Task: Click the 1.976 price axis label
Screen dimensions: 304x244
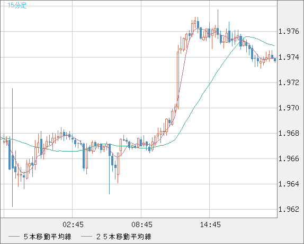Action: pos(289,31)
